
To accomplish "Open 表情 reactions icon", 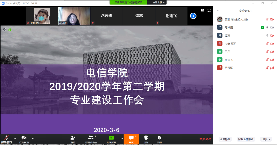I will 159,139.
